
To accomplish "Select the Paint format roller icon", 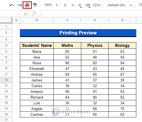I will point(35,5).
